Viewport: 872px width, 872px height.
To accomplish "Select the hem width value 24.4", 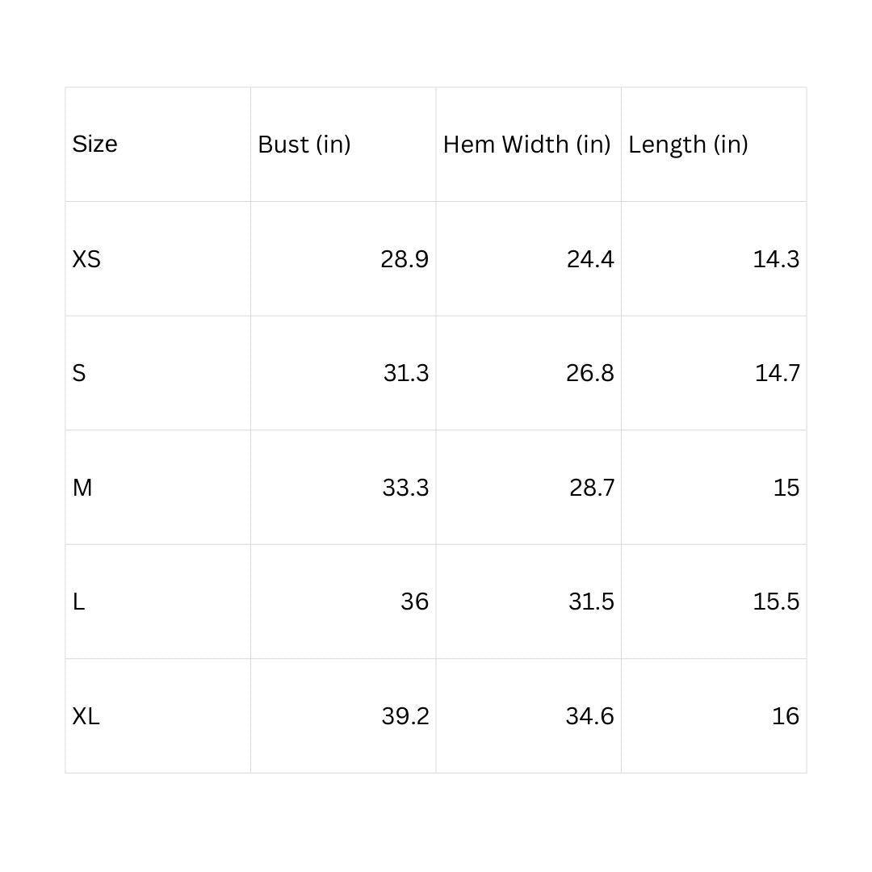I will (590, 259).
